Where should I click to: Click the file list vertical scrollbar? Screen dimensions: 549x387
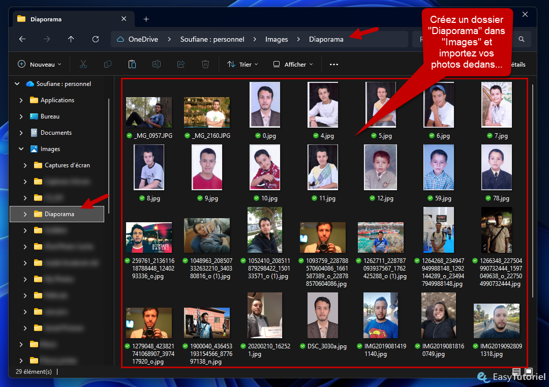pos(533,191)
